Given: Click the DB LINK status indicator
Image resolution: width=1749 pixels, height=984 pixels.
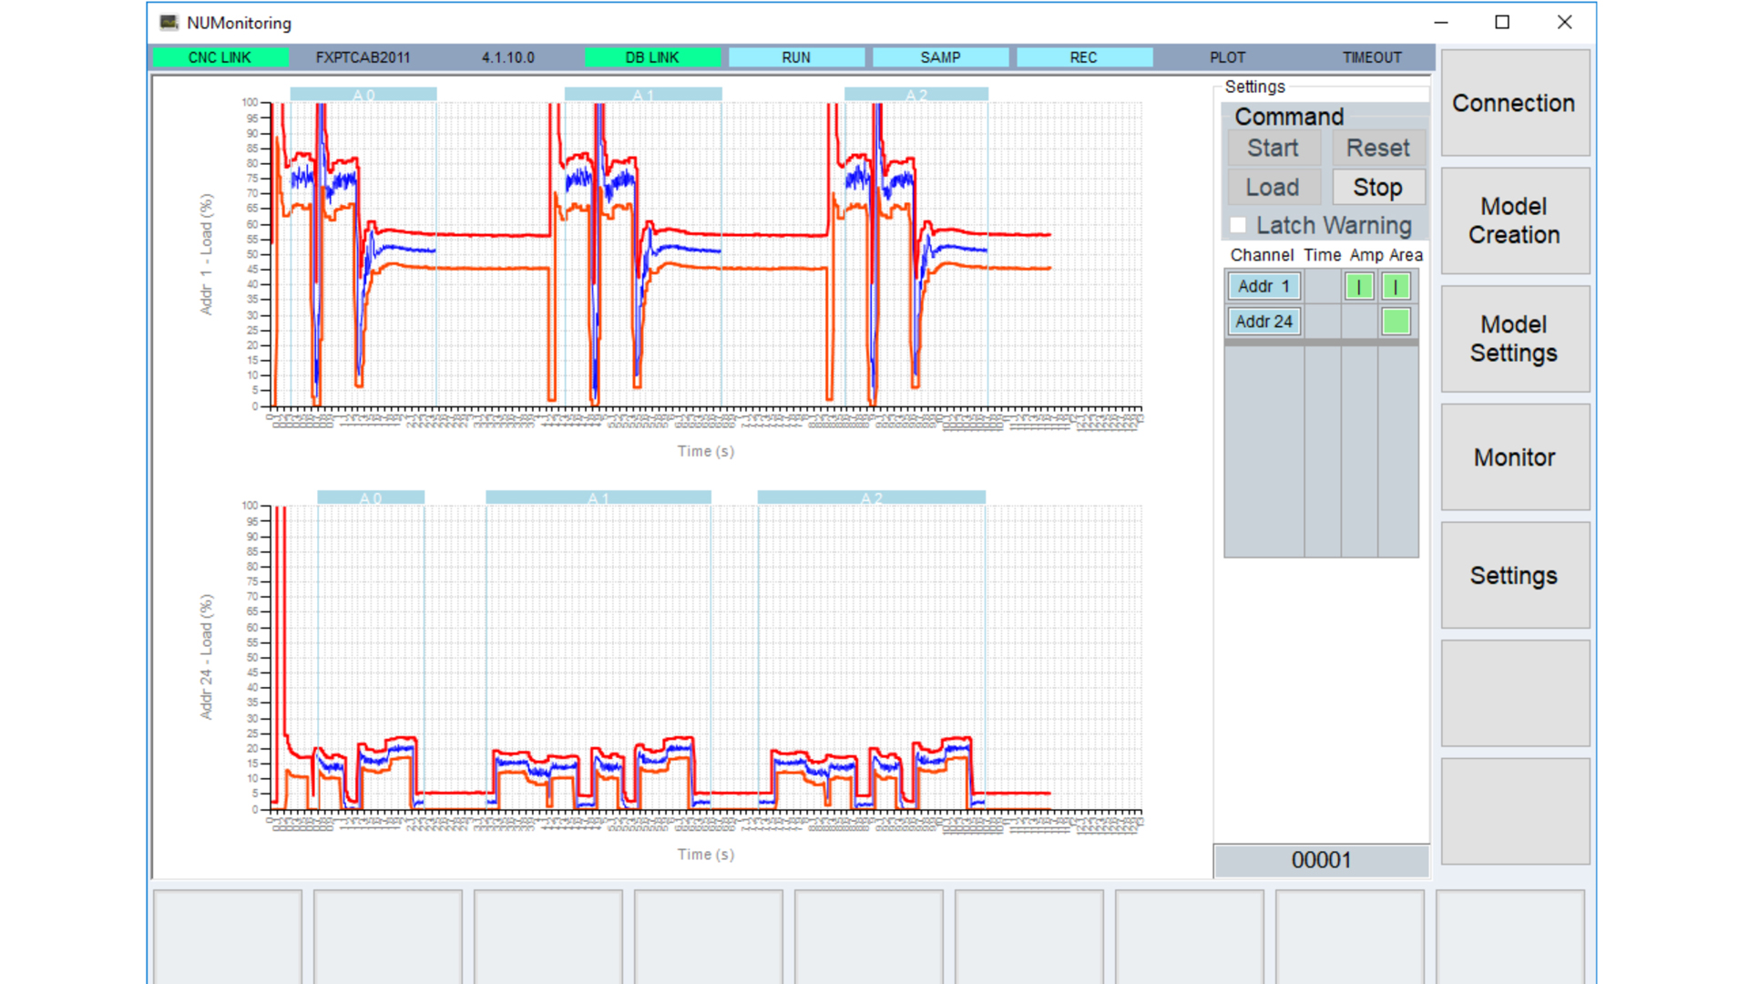Looking at the screenshot, I should 652,57.
